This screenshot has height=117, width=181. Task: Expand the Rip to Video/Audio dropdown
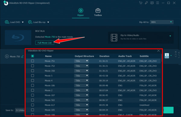[x=170, y=36]
